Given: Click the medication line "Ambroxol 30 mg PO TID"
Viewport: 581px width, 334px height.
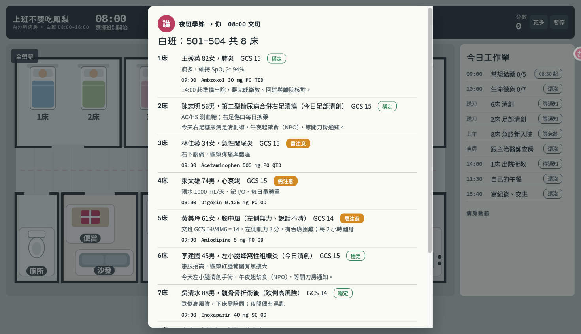Looking at the screenshot, I should point(232,80).
